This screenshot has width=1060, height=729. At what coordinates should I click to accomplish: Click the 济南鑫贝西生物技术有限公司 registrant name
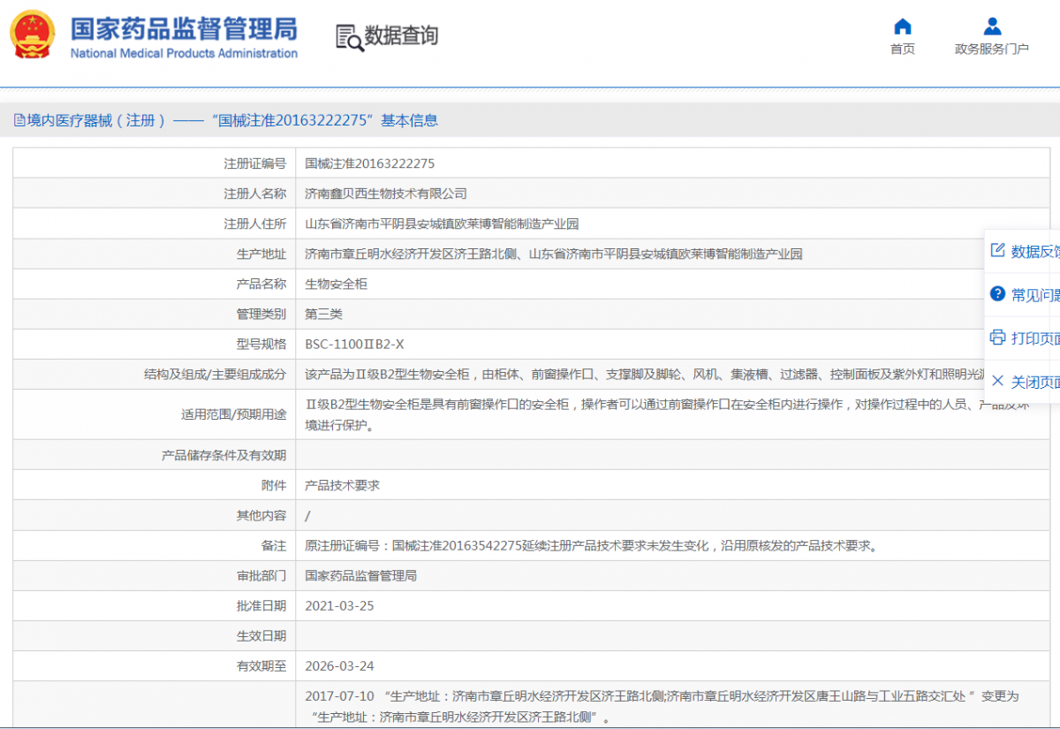pos(385,194)
